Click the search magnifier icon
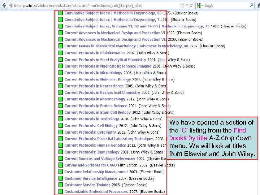260x195 pixels. click(x=252, y=5)
